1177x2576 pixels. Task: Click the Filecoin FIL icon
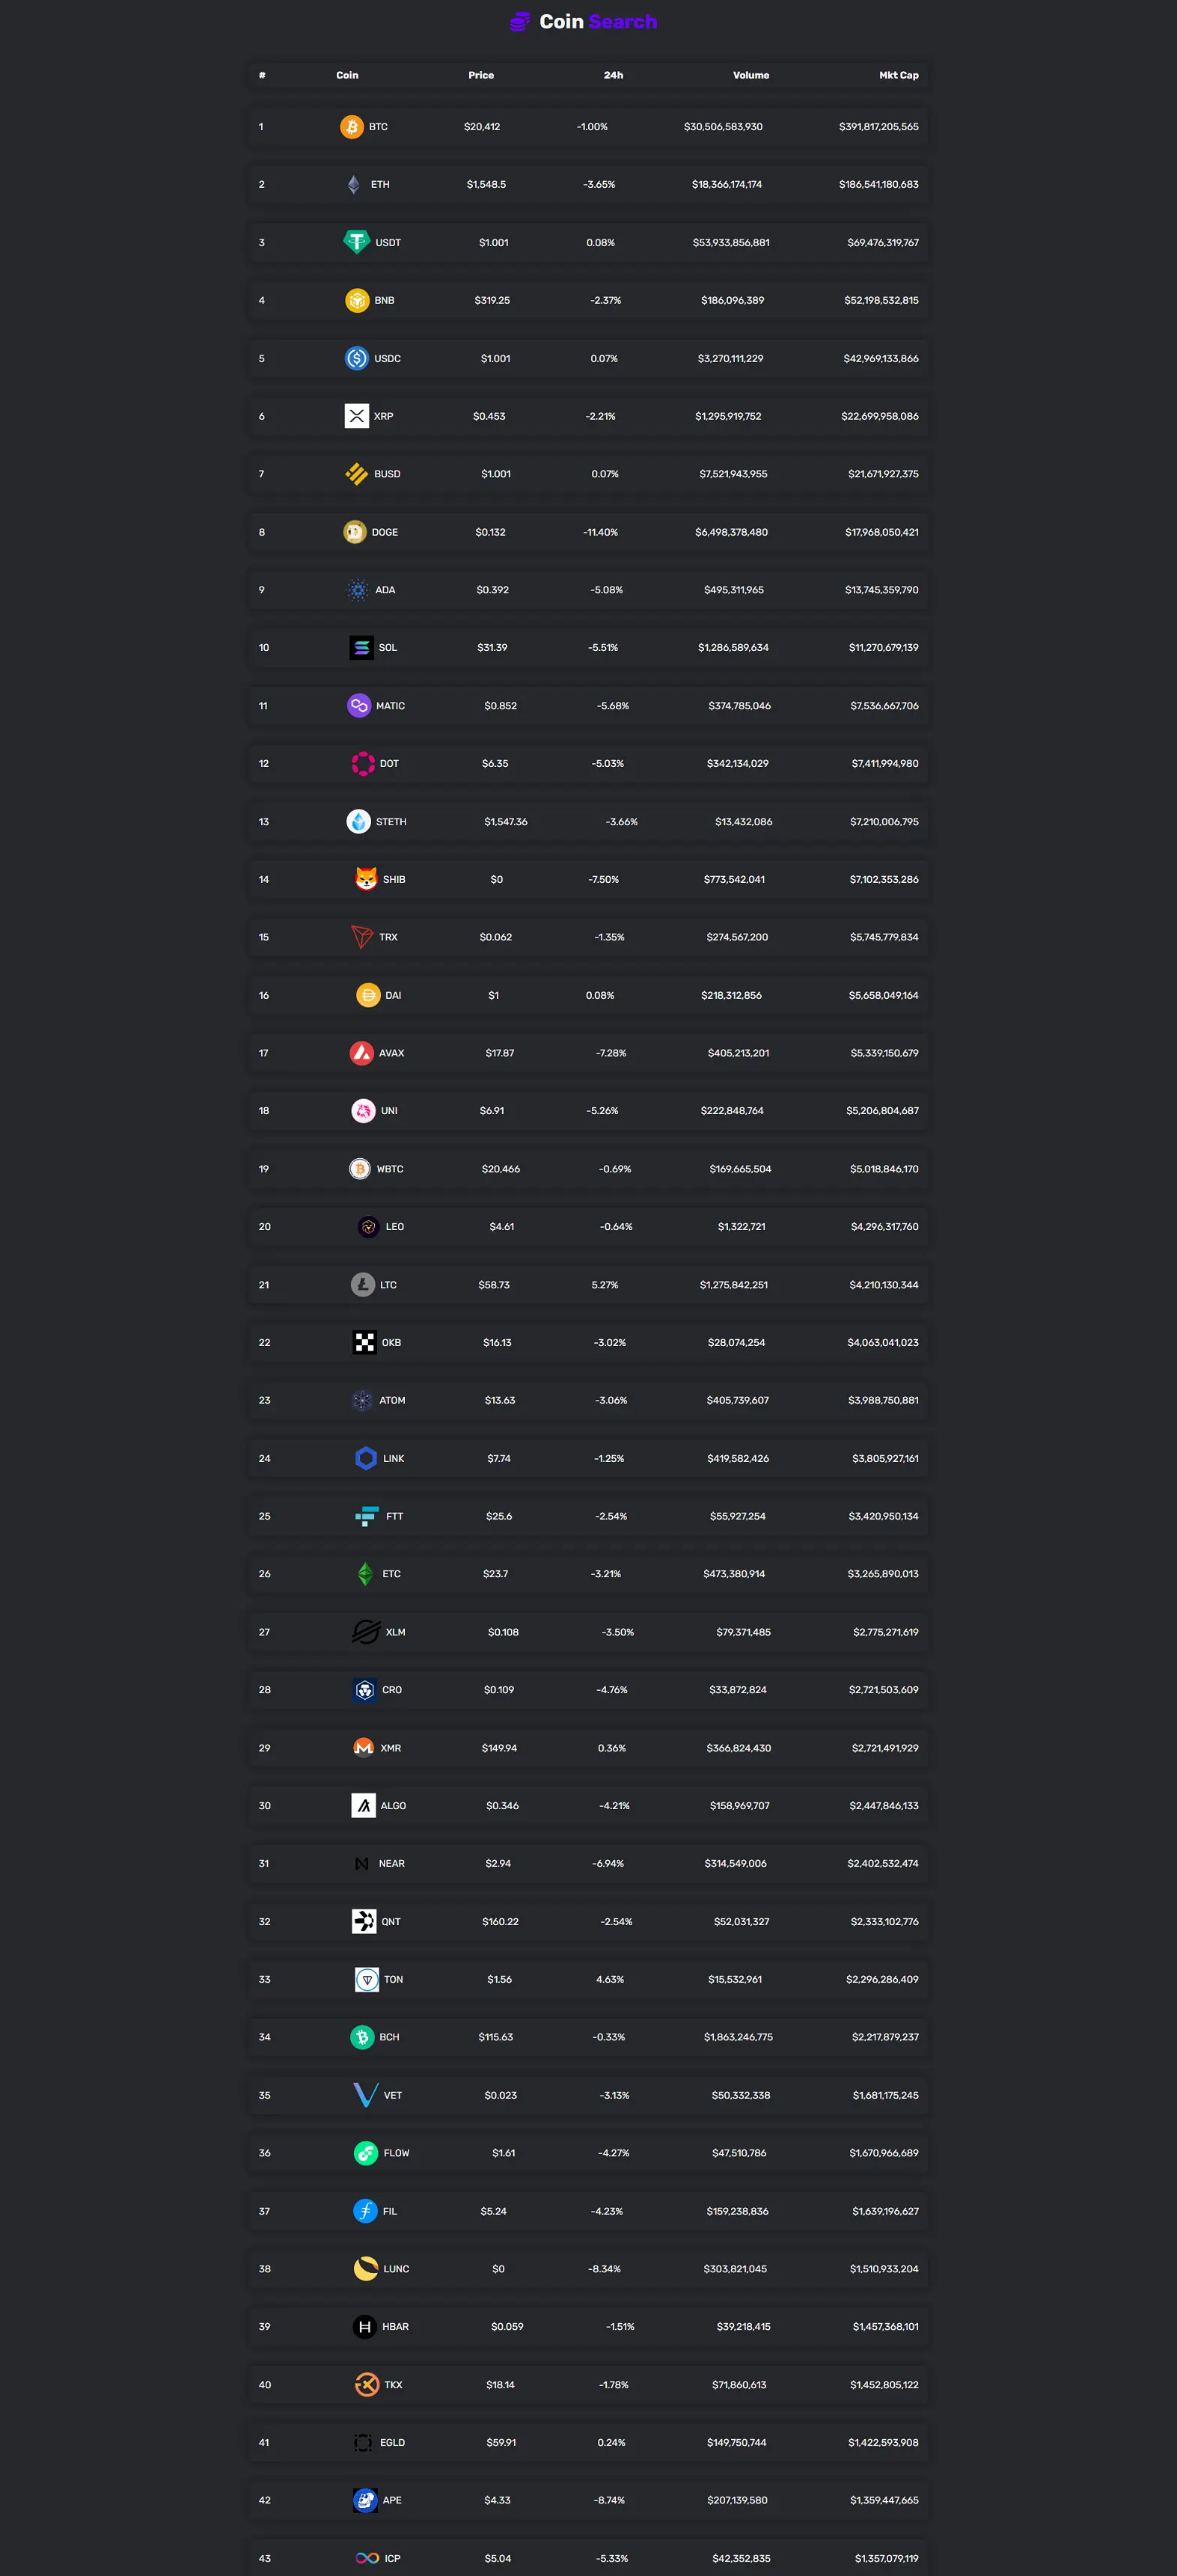(x=365, y=2211)
